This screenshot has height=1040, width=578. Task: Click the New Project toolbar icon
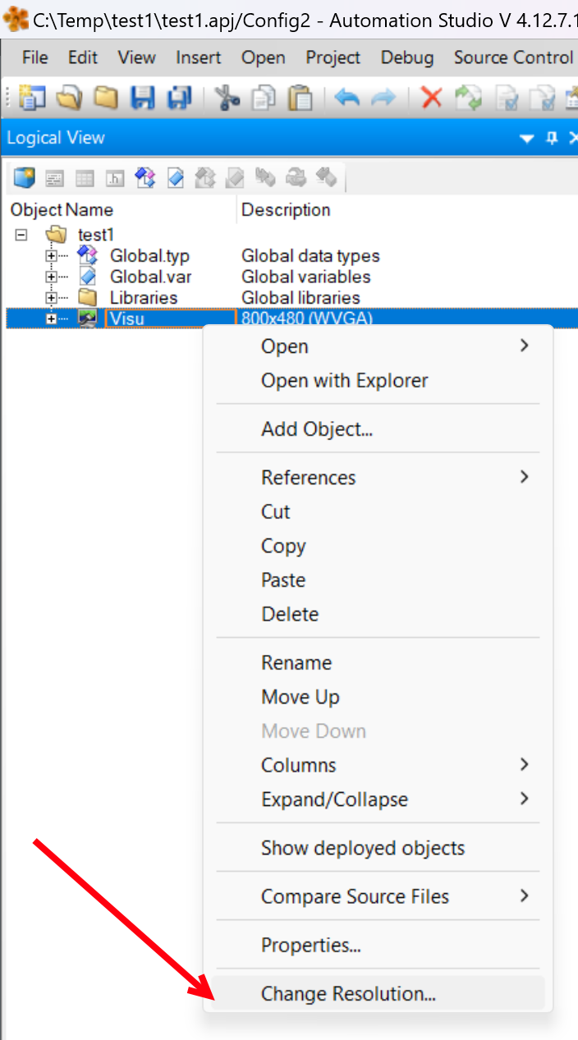[32, 99]
